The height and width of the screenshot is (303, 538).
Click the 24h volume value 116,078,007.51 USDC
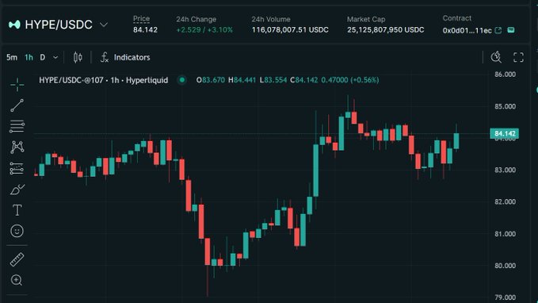pyautogui.click(x=290, y=30)
